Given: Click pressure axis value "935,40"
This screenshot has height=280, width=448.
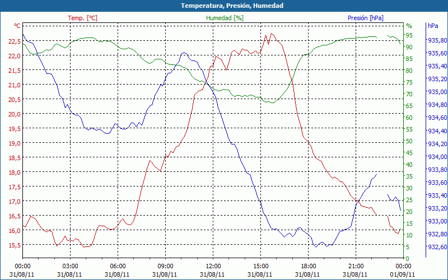Looking at the screenshot, I should point(437,66).
